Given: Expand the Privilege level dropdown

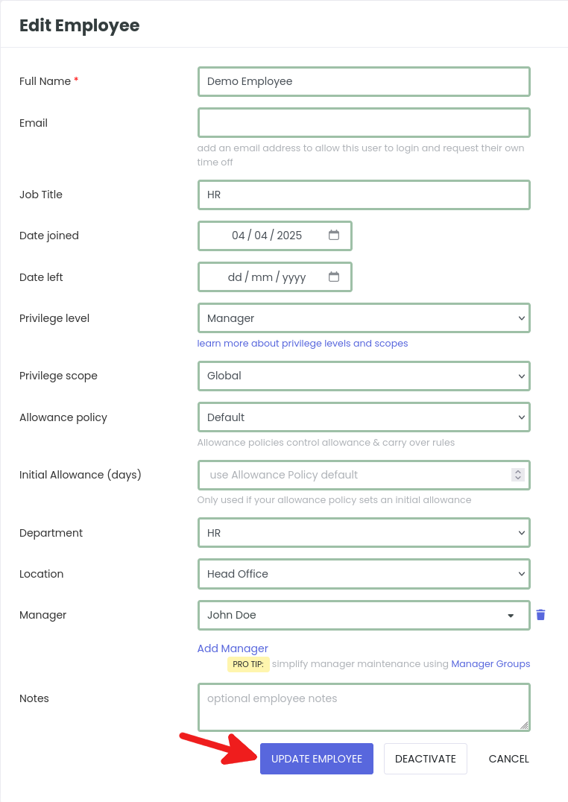Looking at the screenshot, I should 364,318.
